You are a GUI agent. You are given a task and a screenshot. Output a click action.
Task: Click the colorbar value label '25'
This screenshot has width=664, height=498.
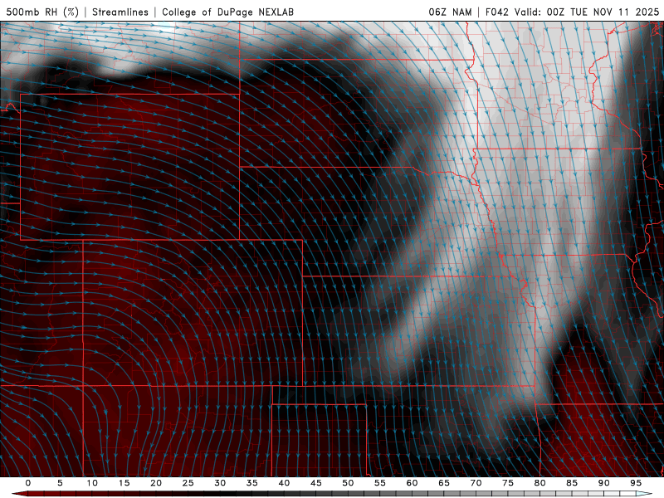[x=188, y=483]
